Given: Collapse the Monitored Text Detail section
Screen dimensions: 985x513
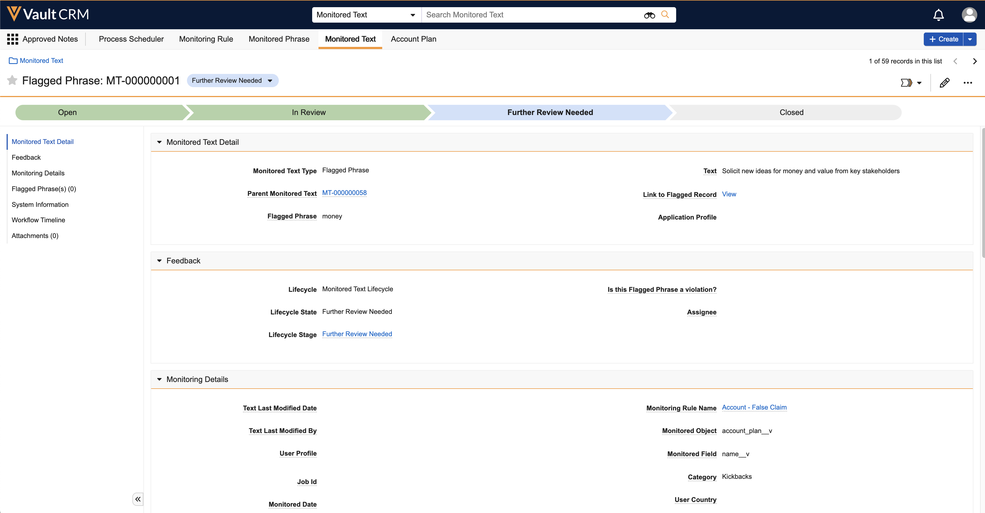Looking at the screenshot, I should pos(159,142).
